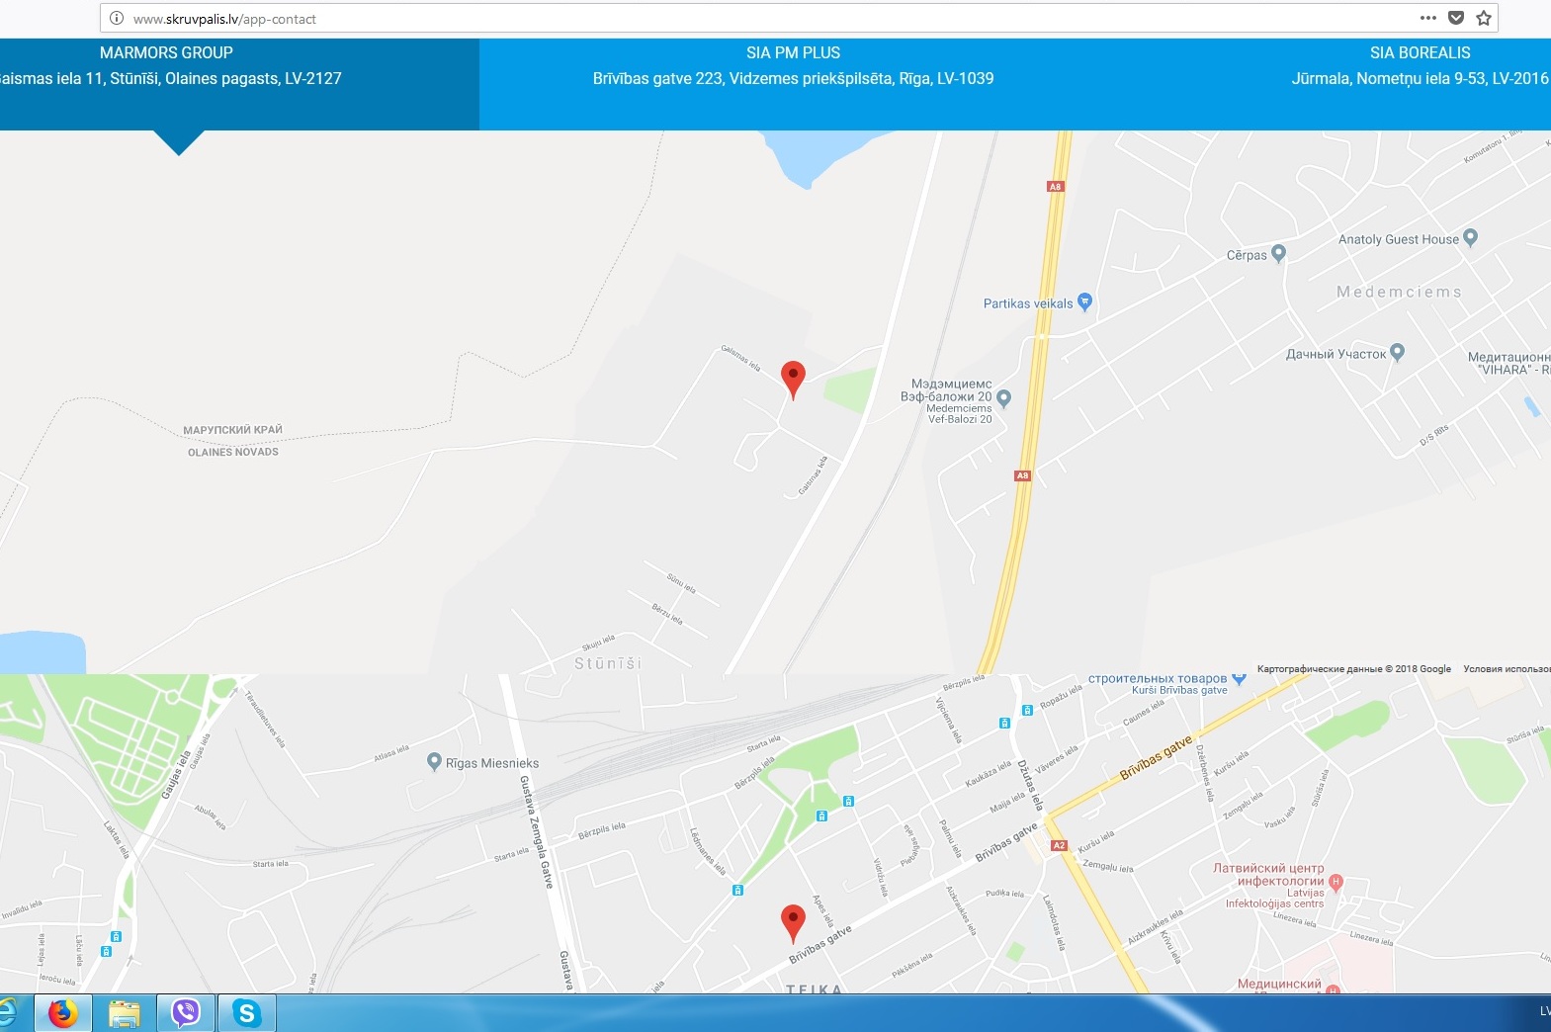The height and width of the screenshot is (1032, 1551).
Task: Click the Medemciems district label
Action: pyautogui.click(x=1399, y=292)
